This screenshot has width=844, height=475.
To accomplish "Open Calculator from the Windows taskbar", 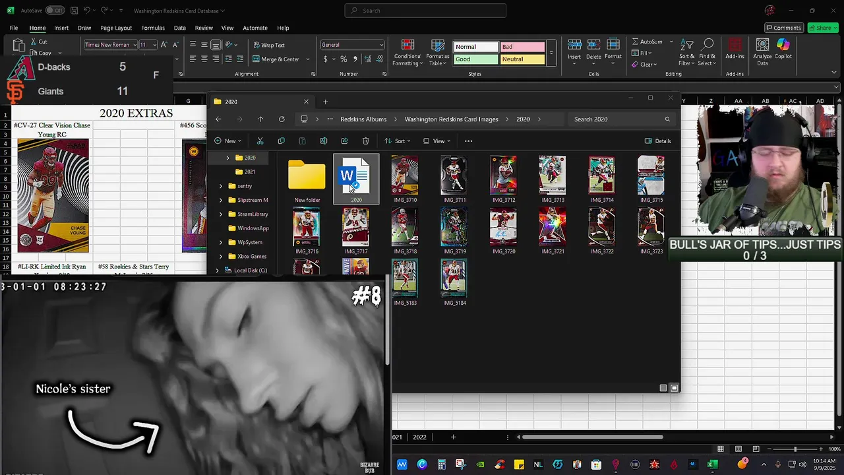I will [x=441, y=464].
